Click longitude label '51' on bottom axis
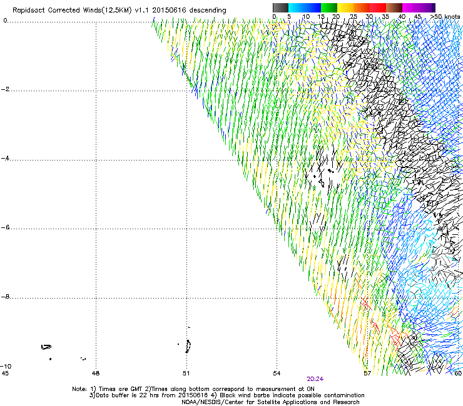Image resolution: width=463 pixels, height=406 pixels. (x=186, y=374)
